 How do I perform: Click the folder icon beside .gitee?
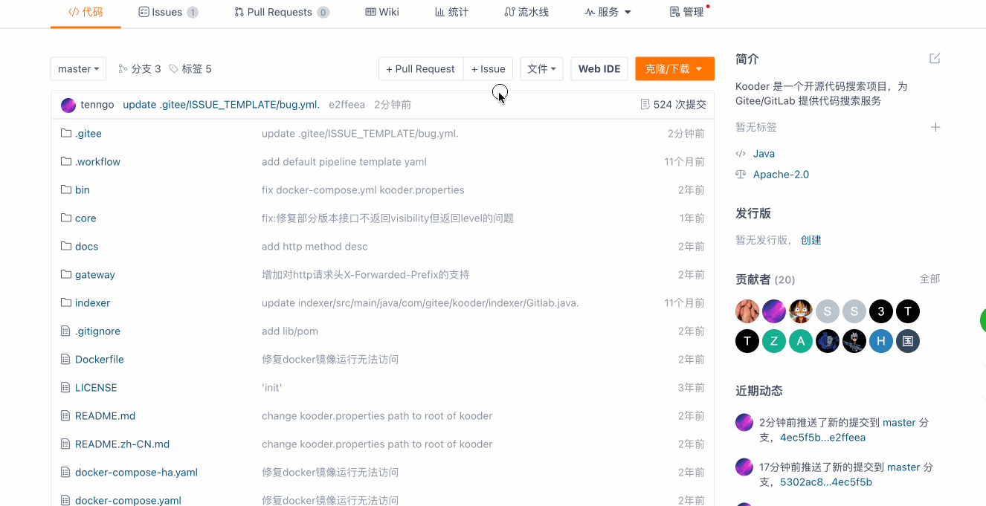[x=65, y=133]
